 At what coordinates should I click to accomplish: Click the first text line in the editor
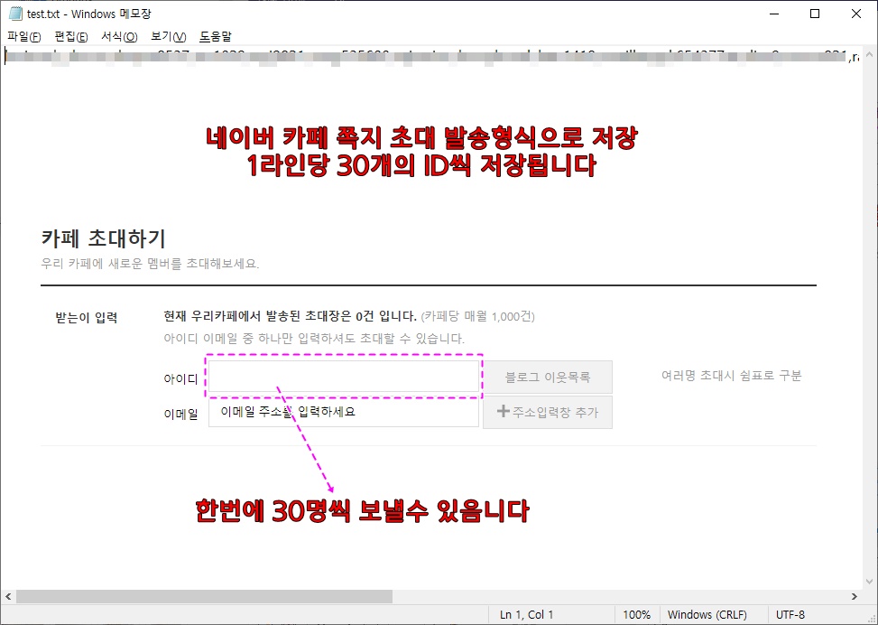[431, 56]
